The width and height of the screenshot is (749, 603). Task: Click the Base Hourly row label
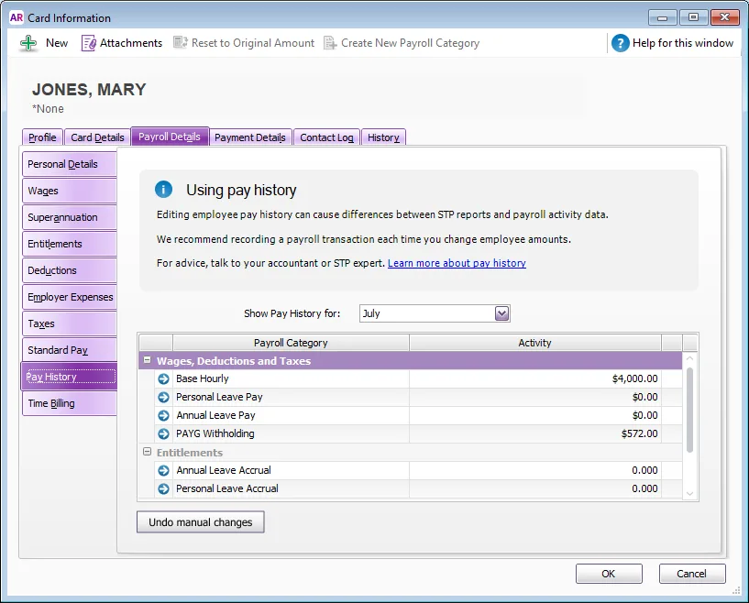click(203, 379)
